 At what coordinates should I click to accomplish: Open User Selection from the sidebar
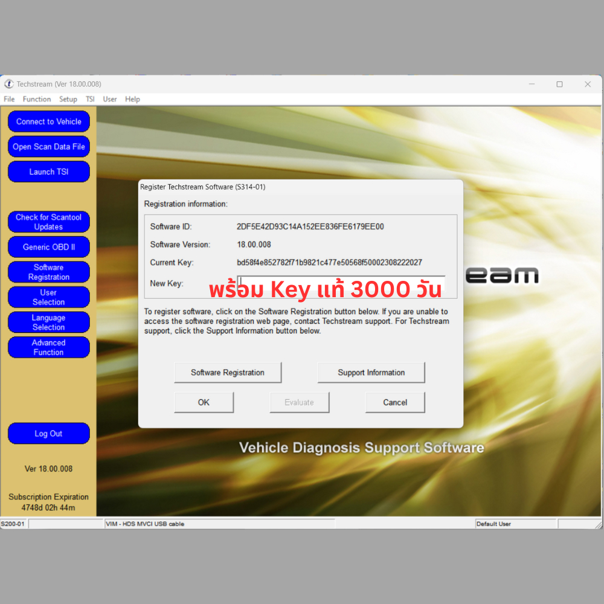pyautogui.click(x=48, y=297)
